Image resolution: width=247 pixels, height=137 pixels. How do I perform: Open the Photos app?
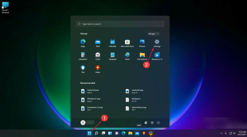[x=142, y=43]
